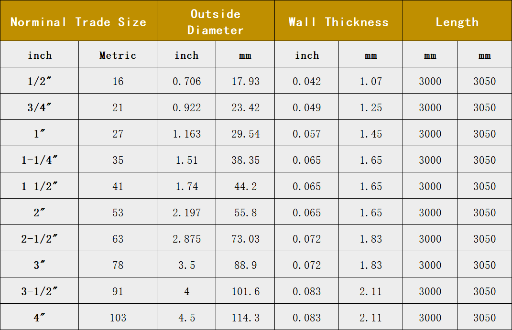Click the 0.706 outside diameter value
512x330 pixels.
(x=186, y=81)
